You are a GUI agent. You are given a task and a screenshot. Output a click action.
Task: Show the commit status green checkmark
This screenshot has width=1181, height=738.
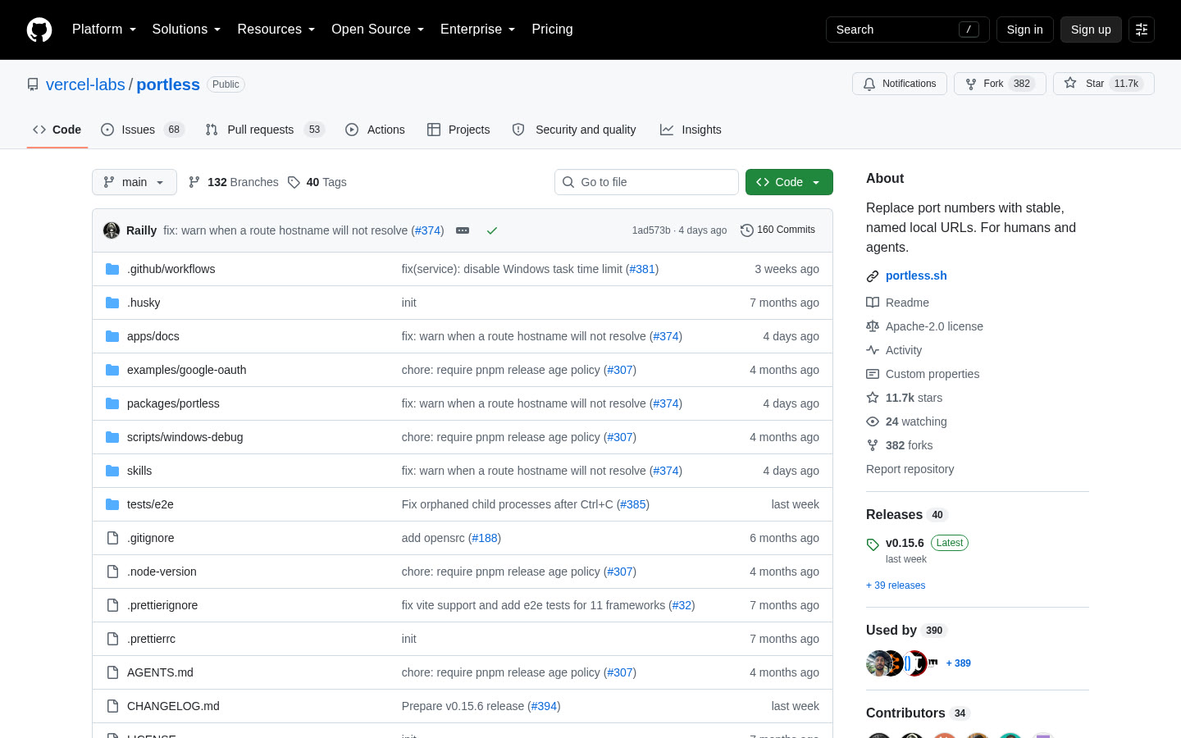click(x=492, y=230)
